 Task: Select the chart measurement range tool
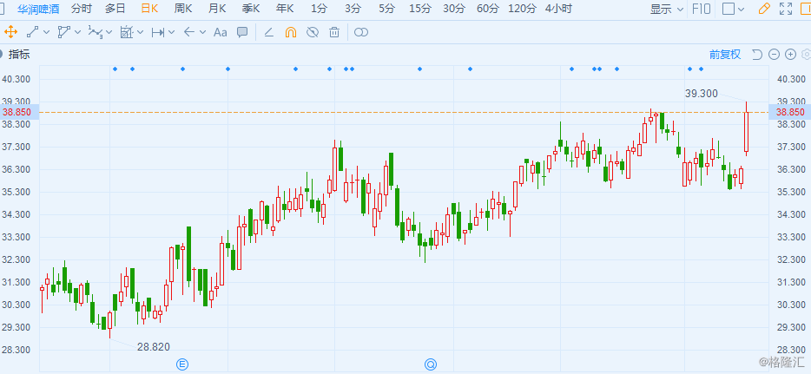tap(127, 33)
